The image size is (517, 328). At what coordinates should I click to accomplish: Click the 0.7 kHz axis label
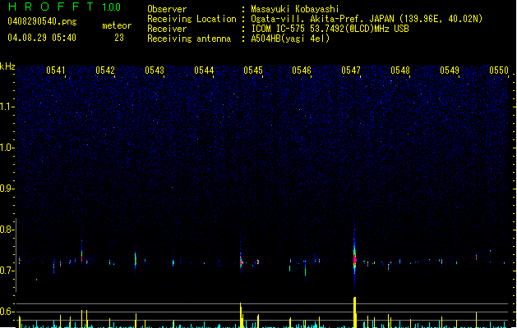pos(7,271)
